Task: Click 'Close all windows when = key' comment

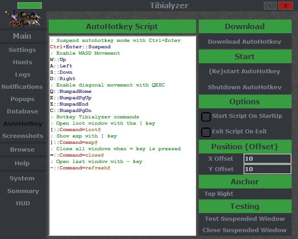Action: (116, 149)
